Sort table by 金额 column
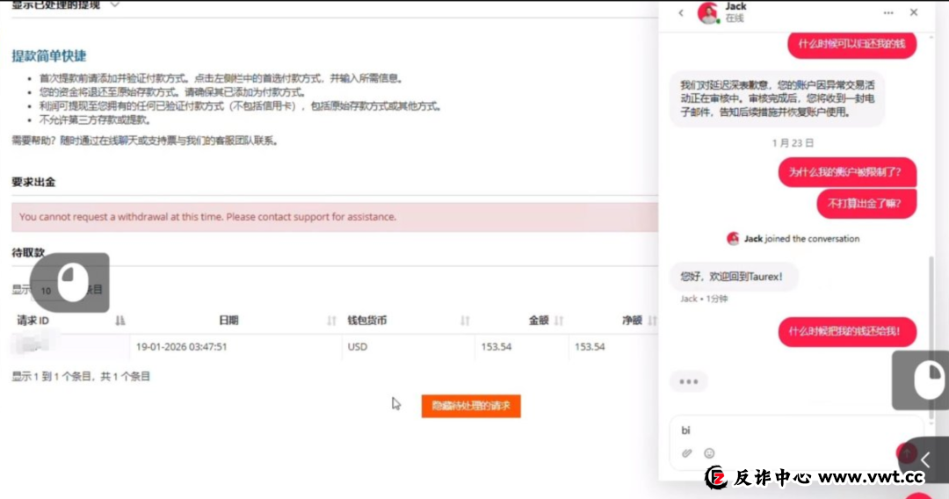 point(559,321)
